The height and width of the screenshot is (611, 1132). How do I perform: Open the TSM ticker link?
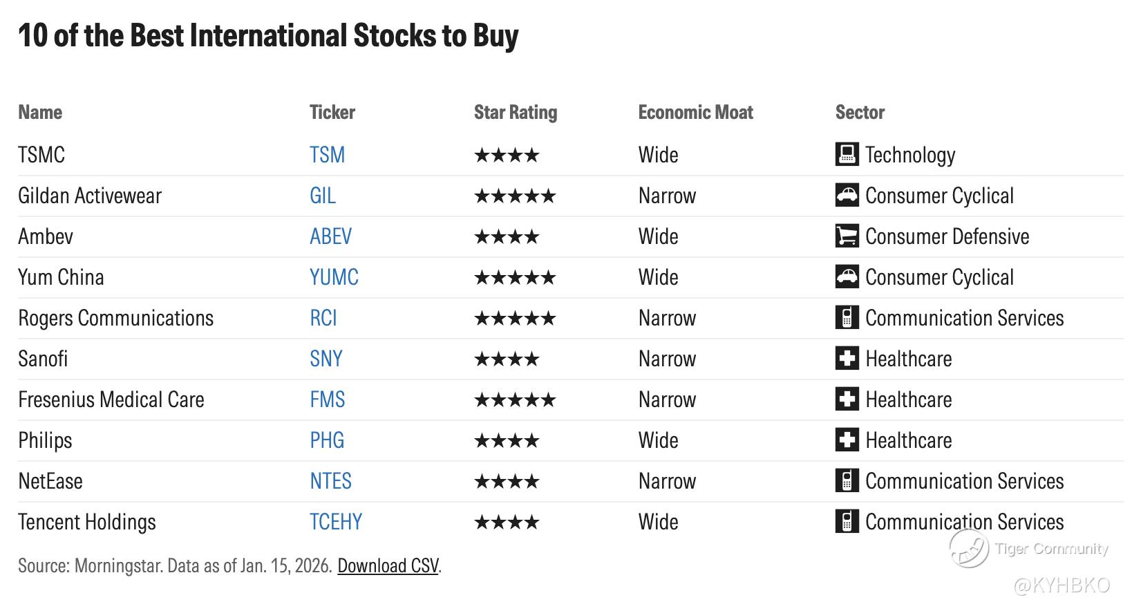point(327,155)
